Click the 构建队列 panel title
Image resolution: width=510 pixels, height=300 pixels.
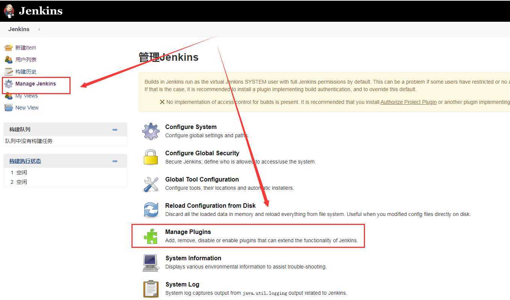(x=20, y=129)
